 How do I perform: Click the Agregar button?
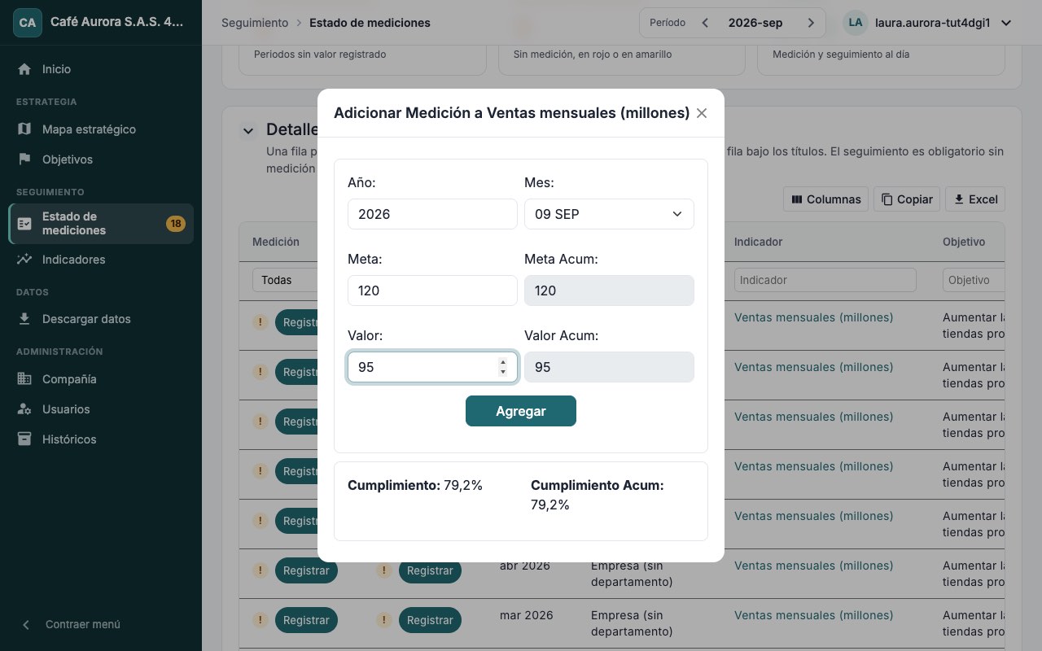[x=521, y=411]
